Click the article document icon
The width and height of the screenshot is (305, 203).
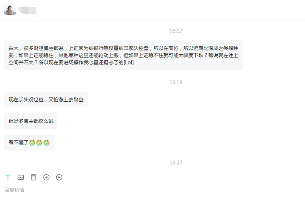pyautogui.click(x=33, y=177)
